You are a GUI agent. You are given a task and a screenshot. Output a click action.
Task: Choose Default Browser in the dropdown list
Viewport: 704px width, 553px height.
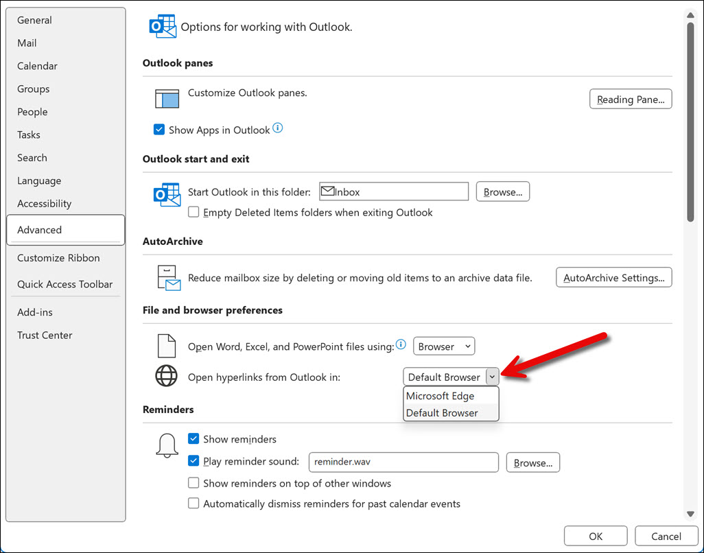pyautogui.click(x=451, y=412)
